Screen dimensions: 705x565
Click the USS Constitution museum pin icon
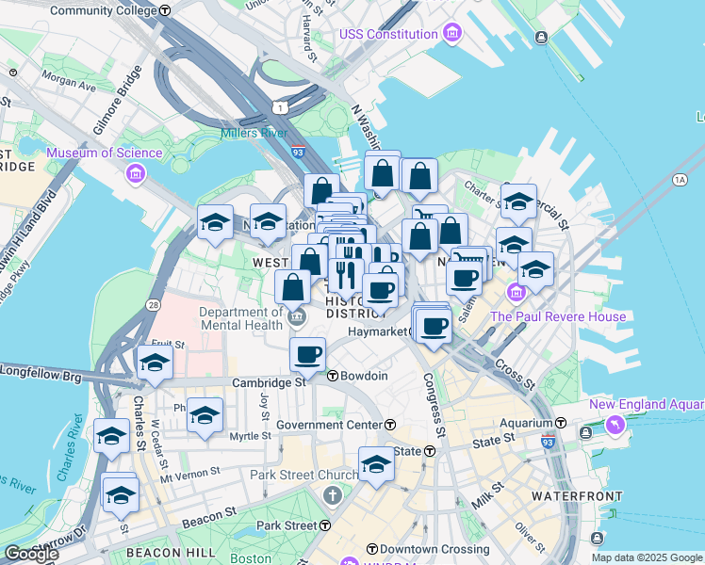pyautogui.click(x=452, y=34)
